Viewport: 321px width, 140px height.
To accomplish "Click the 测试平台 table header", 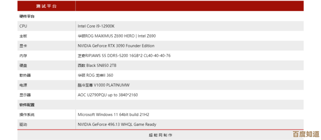I will click(x=46, y=6).
